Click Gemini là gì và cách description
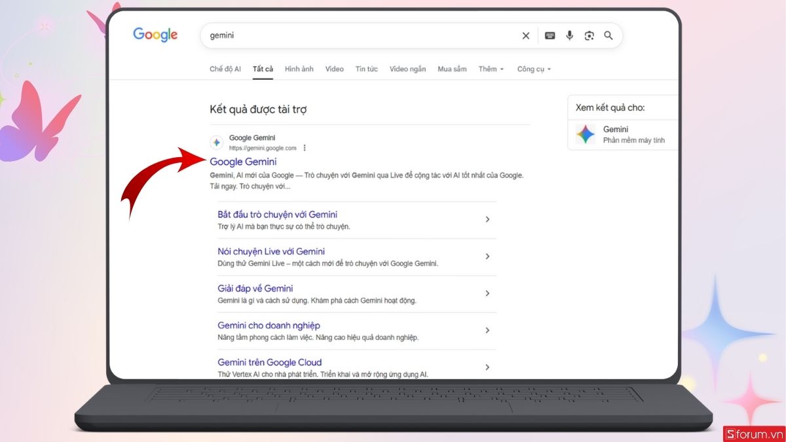 coord(317,301)
